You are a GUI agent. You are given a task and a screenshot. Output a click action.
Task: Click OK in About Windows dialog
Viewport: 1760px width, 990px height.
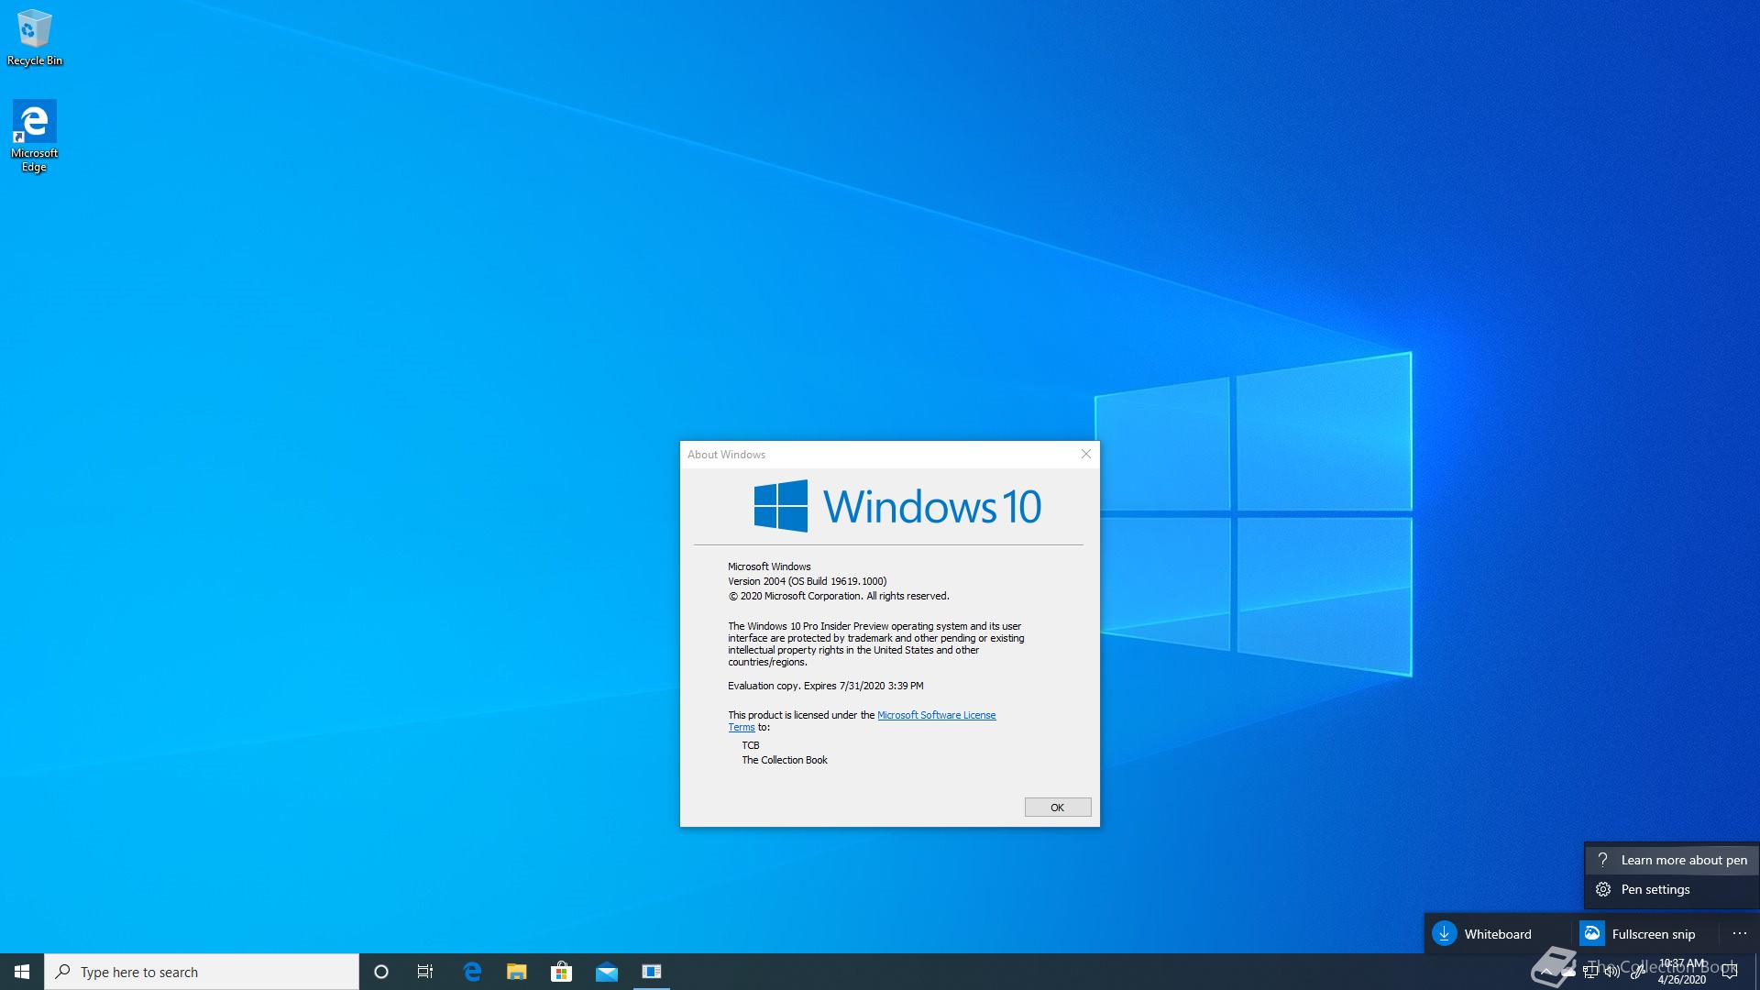1058,808
